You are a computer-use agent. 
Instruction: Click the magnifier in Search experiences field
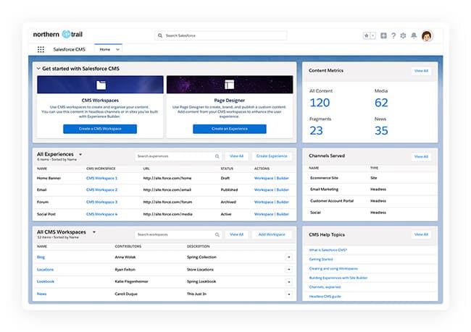[217, 156]
